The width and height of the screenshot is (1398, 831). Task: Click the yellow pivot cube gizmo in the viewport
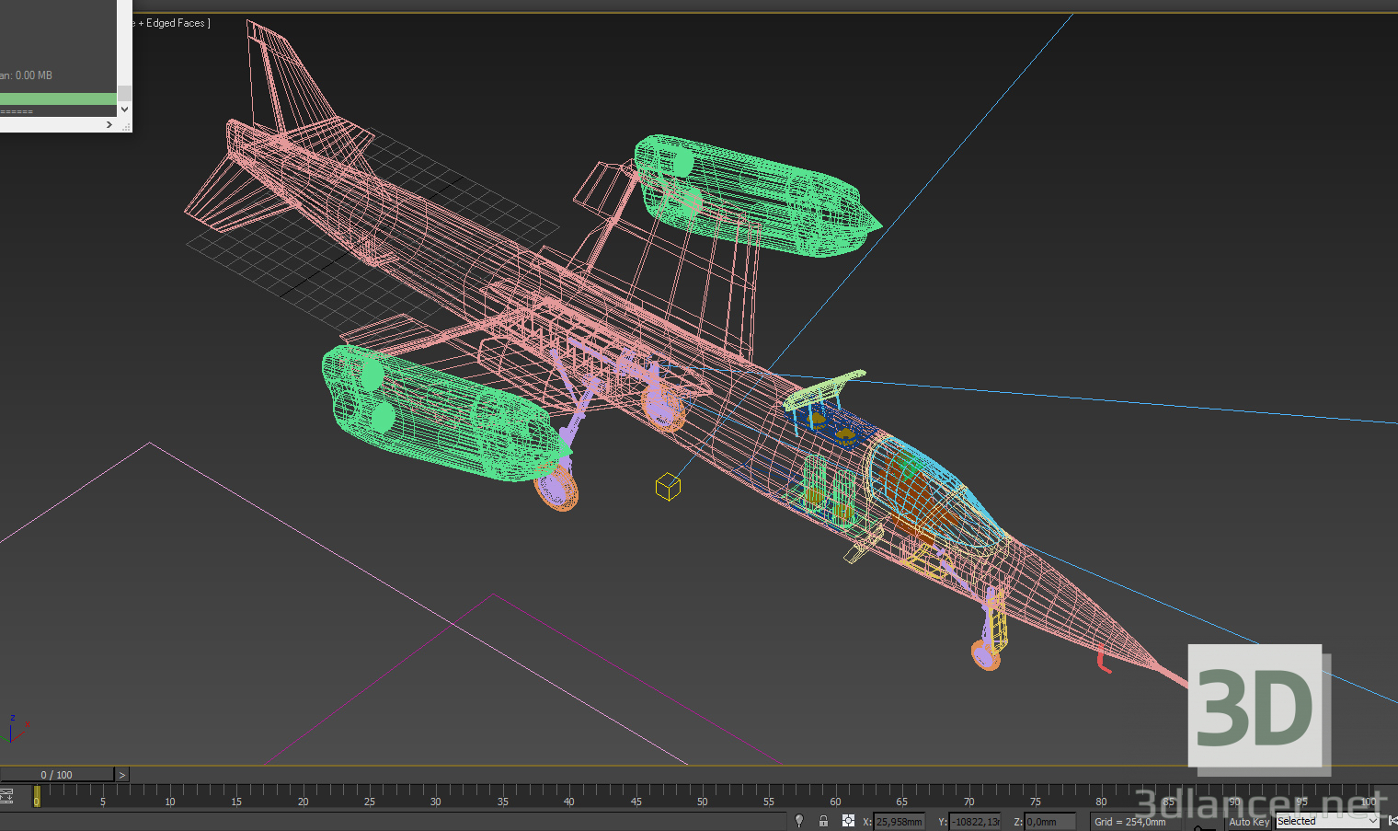coord(668,486)
